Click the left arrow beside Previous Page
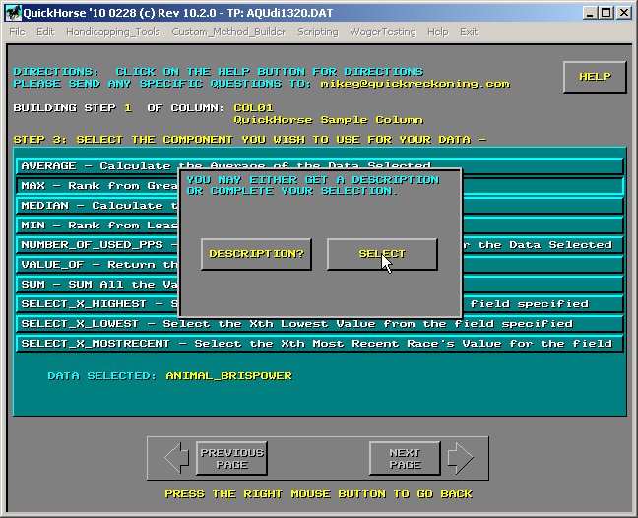 click(177, 458)
